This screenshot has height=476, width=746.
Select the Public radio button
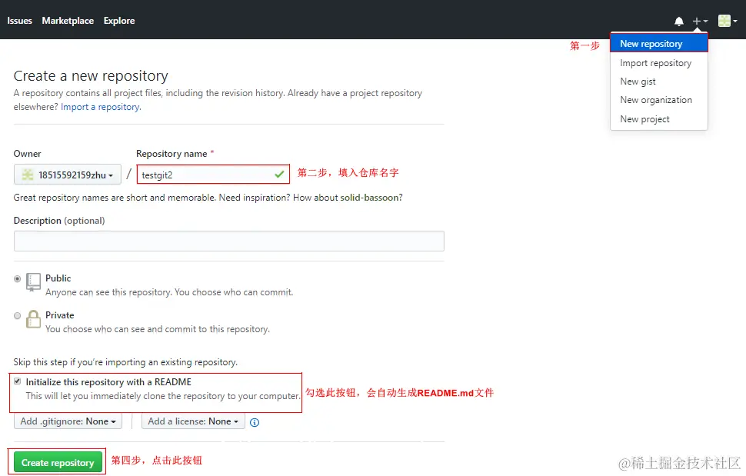tap(18, 278)
